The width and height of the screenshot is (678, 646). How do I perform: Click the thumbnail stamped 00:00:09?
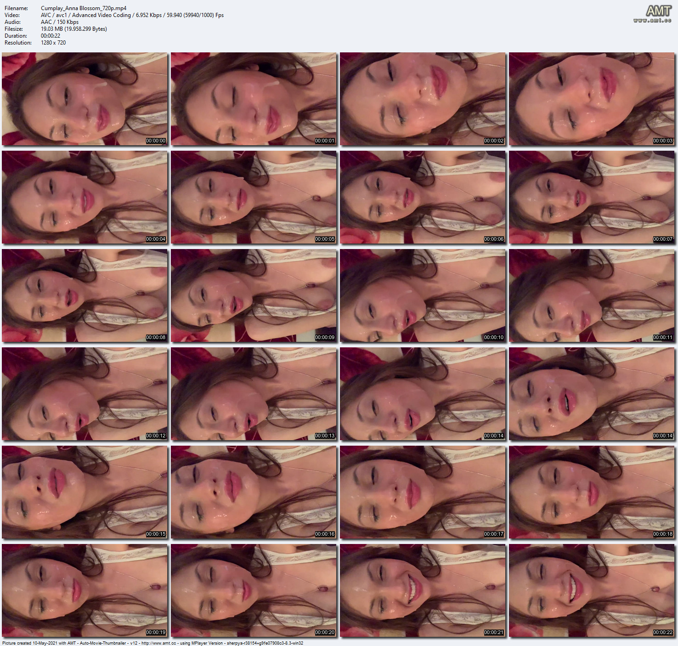point(254,295)
